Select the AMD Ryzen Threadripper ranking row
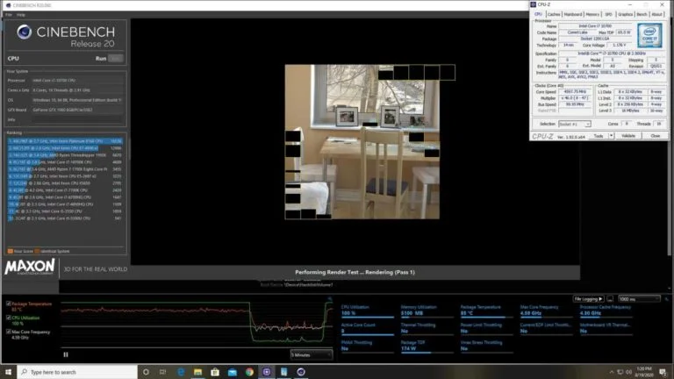674x379 pixels. [x=65, y=155]
